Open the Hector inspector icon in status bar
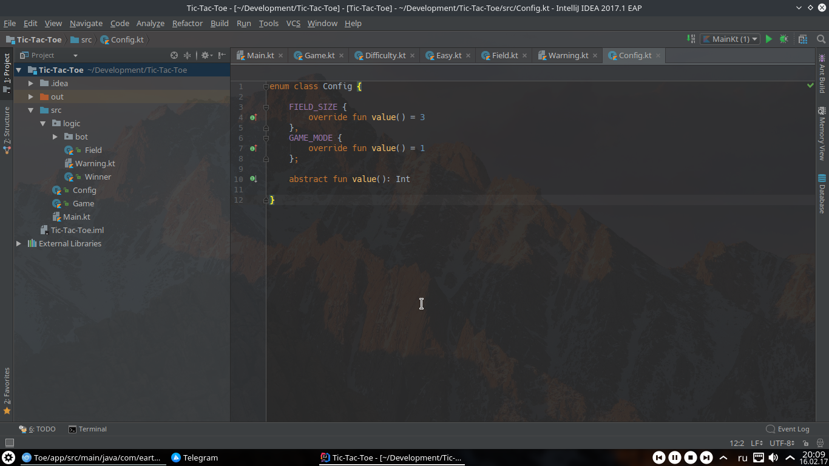The height and width of the screenshot is (466, 829). [819, 444]
